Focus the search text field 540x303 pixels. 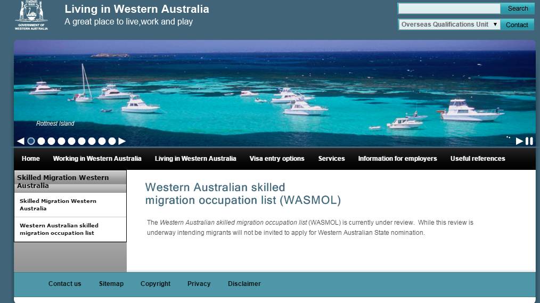(449, 9)
